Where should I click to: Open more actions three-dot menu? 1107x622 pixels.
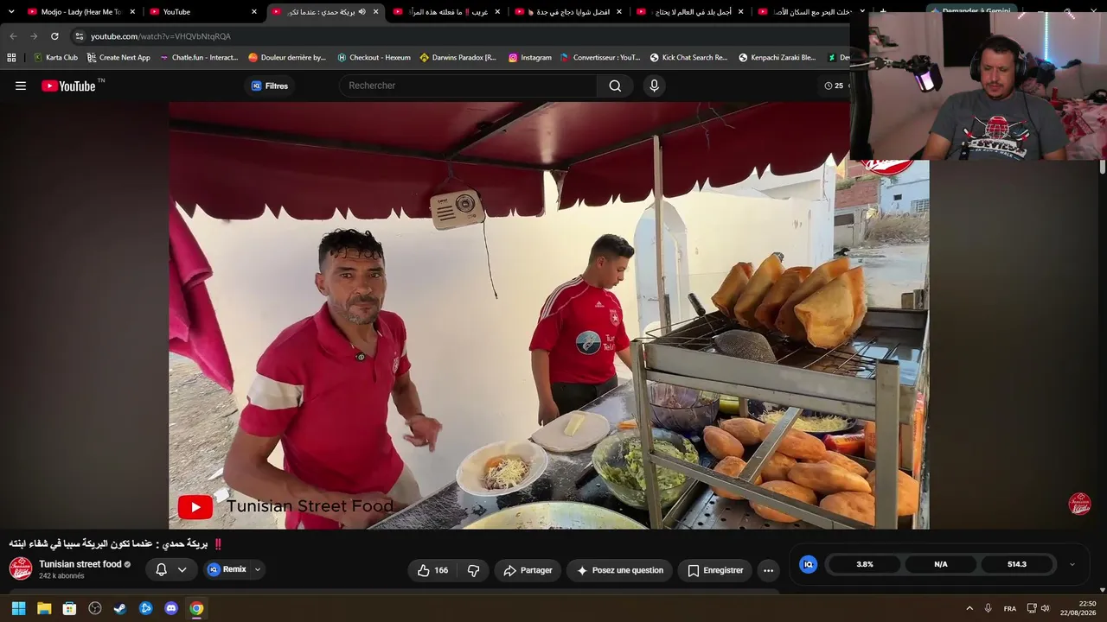point(768,570)
